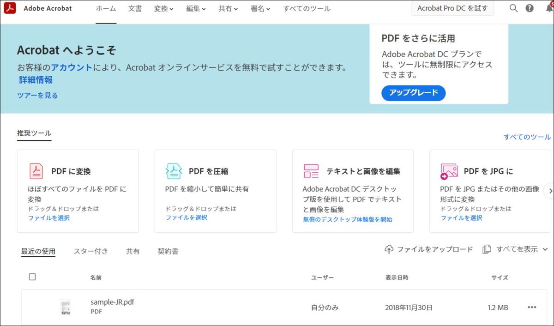Expand the 変換 dropdown menu
This screenshot has height=326, width=554.
pyautogui.click(x=164, y=8)
